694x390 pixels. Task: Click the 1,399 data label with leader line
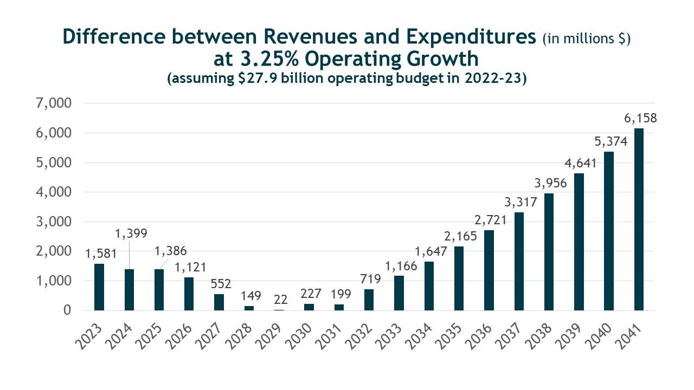pyautogui.click(x=130, y=235)
